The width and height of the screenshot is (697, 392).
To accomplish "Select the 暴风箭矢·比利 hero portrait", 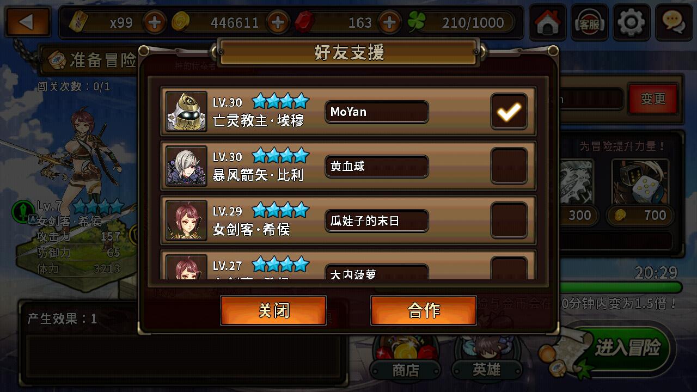I will [x=186, y=166].
